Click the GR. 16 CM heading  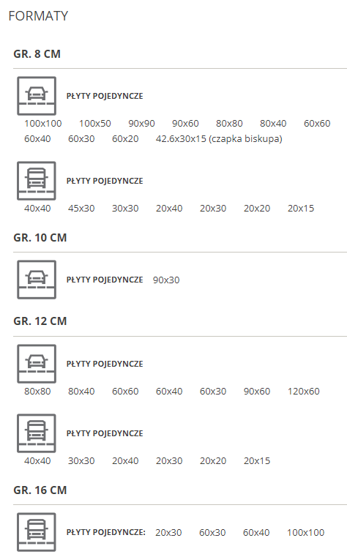(x=40, y=490)
